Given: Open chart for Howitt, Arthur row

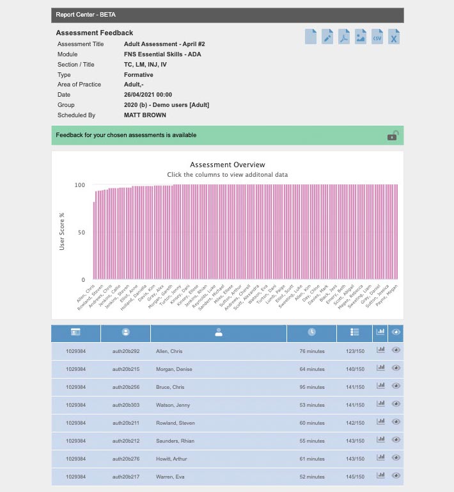Looking at the screenshot, I should [x=380, y=457].
